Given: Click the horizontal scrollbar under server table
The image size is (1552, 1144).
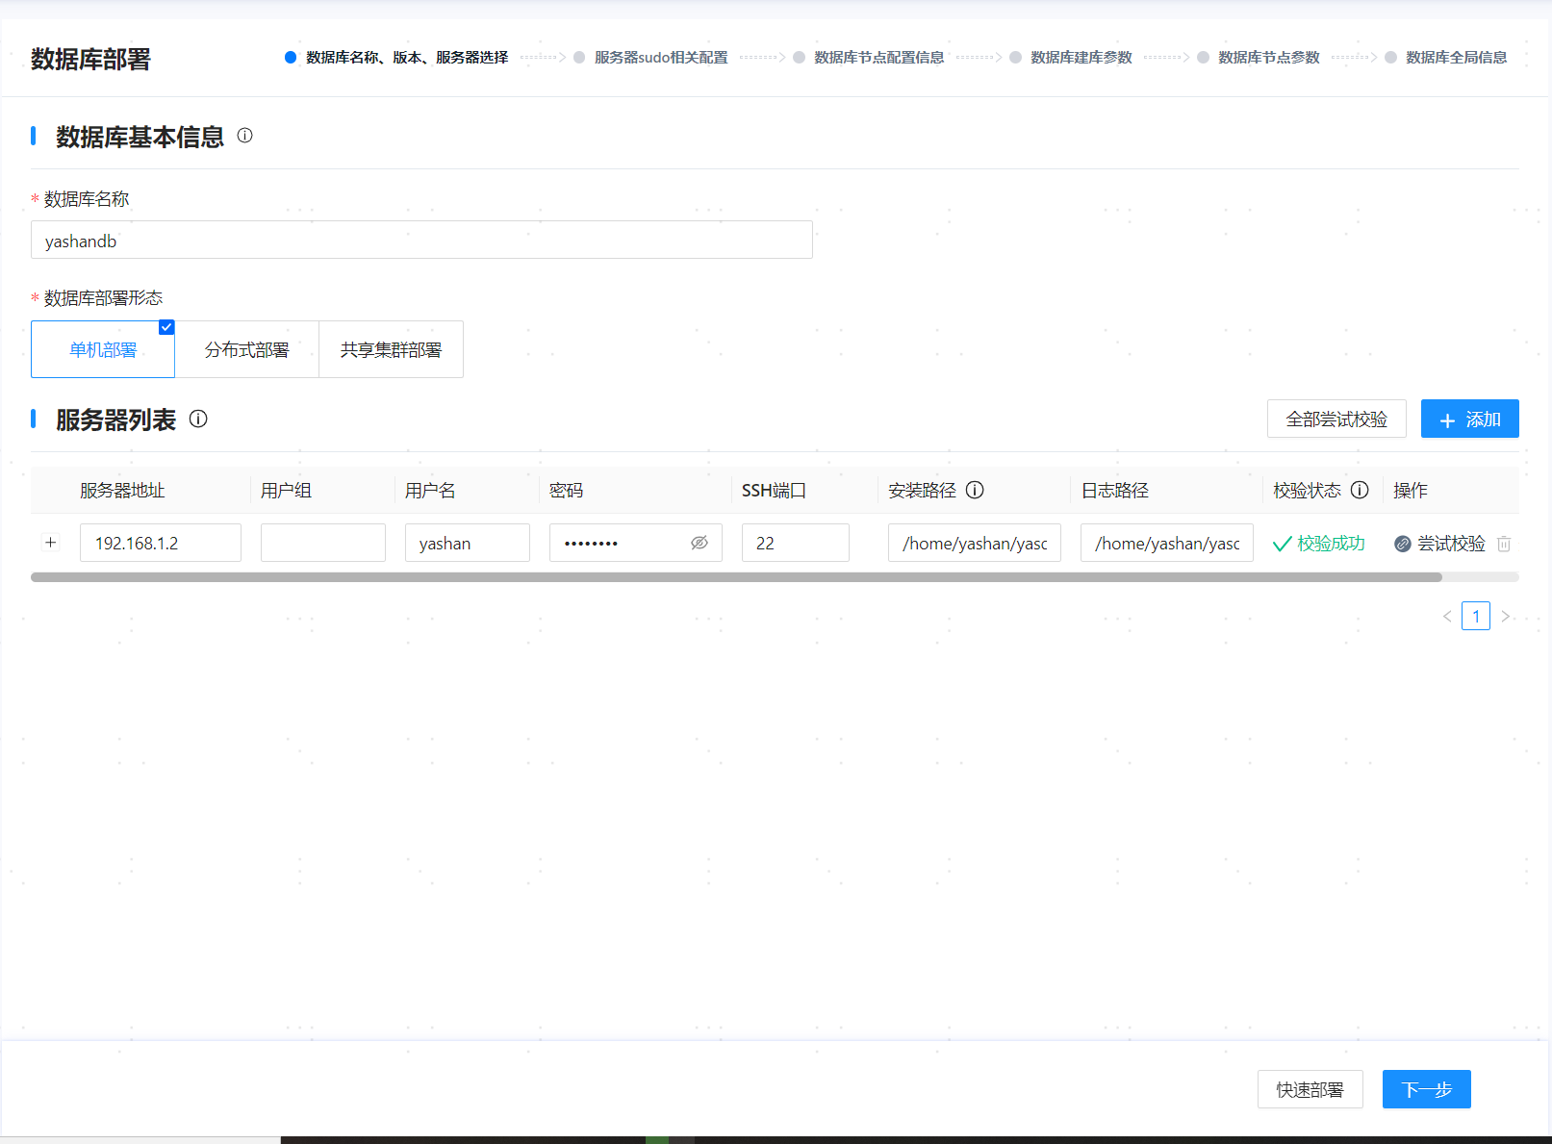Looking at the screenshot, I should pos(736,577).
